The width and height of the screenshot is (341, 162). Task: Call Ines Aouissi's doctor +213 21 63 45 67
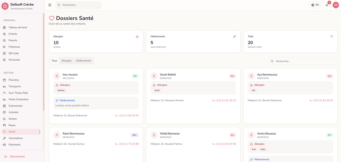127,116
